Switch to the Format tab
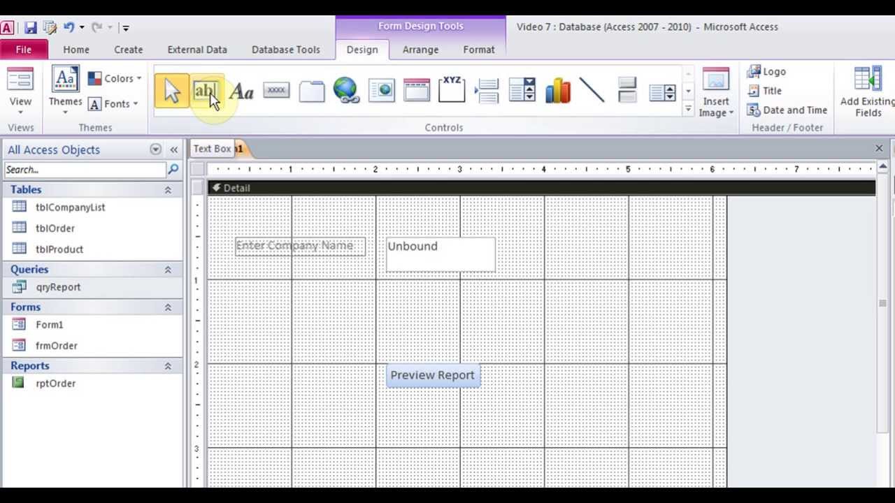The image size is (895, 503). pyautogui.click(x=479, y=50)
